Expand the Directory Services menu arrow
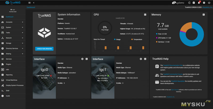The height and width of the screenshot is (109, 213). pos(23,49)
